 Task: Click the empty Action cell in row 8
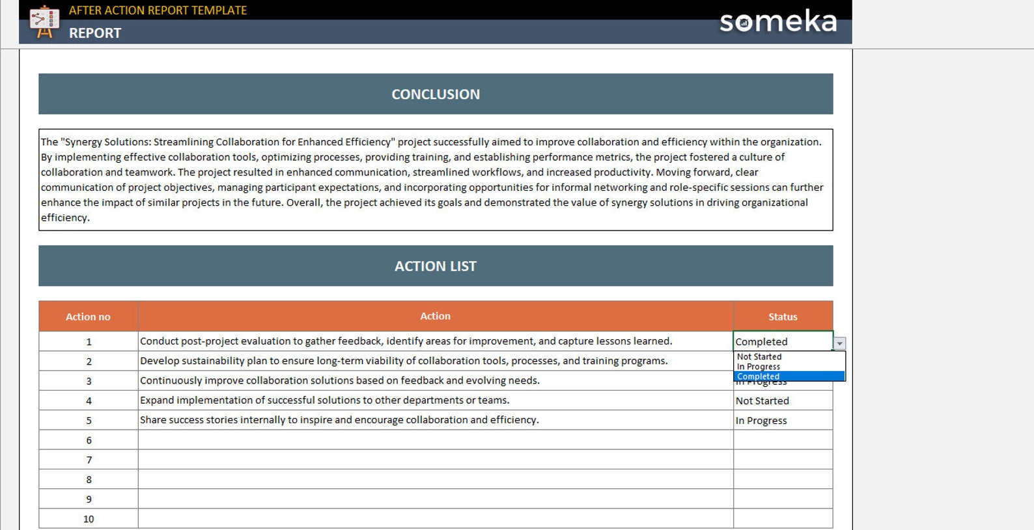[x=436, y=479]
